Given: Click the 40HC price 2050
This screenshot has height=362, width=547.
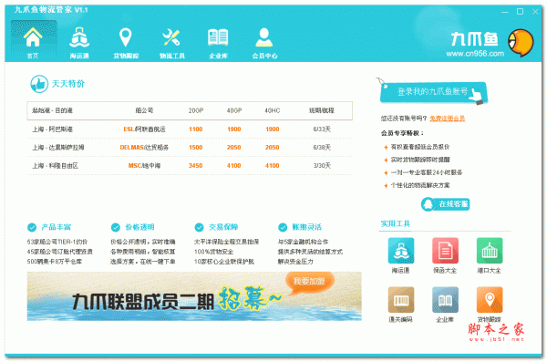Looking at the screenshot, I should [x=272, y=148].
